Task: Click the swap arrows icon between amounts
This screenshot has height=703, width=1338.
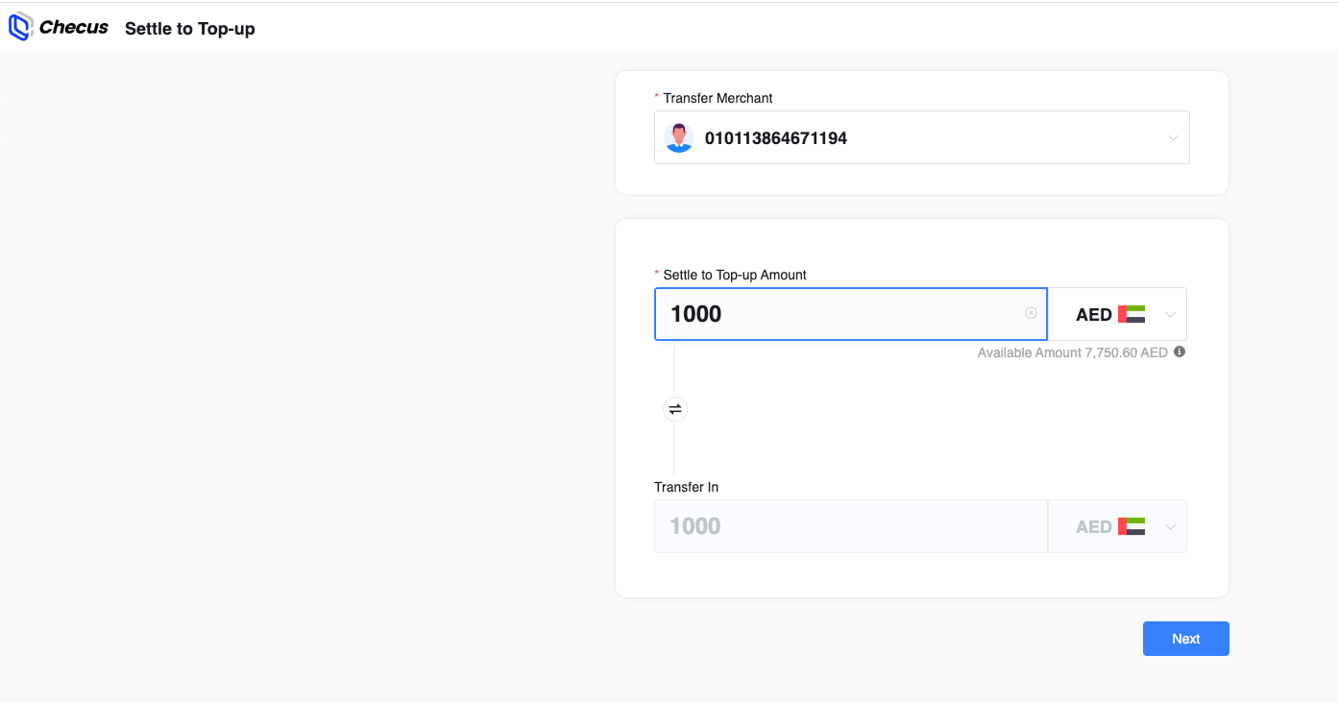Action: pos(675,410)
